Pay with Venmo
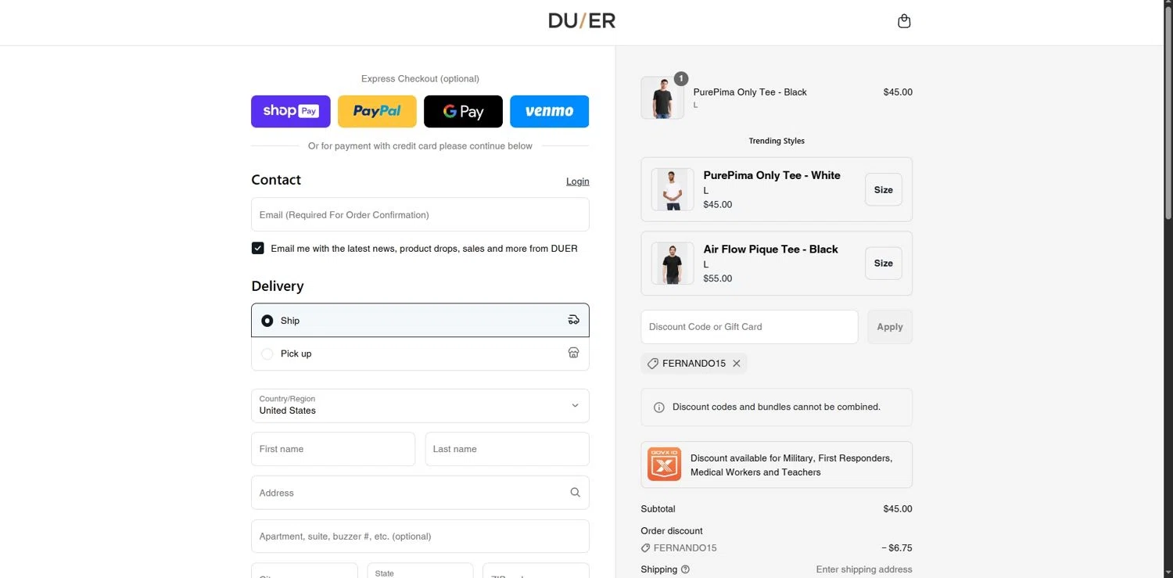 (x=549, y=111)
